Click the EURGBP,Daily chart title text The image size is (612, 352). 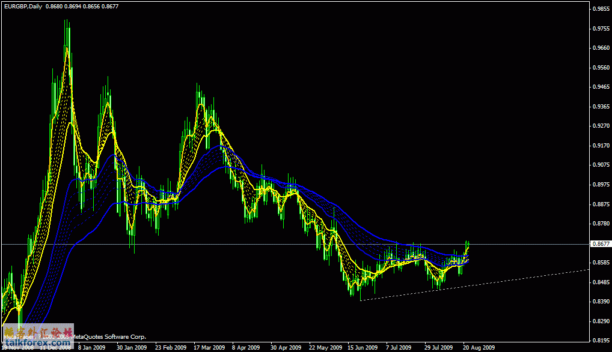[23, 7]
